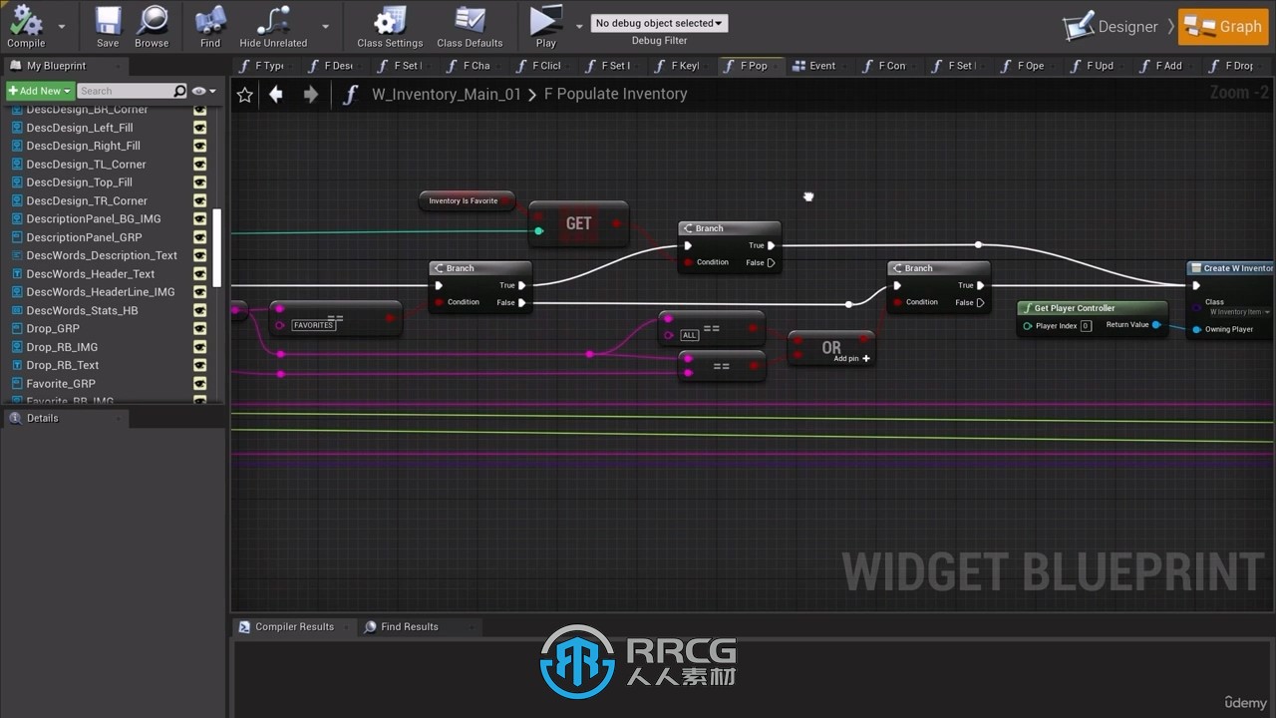Start Play in editor

[x=545, y=22]
